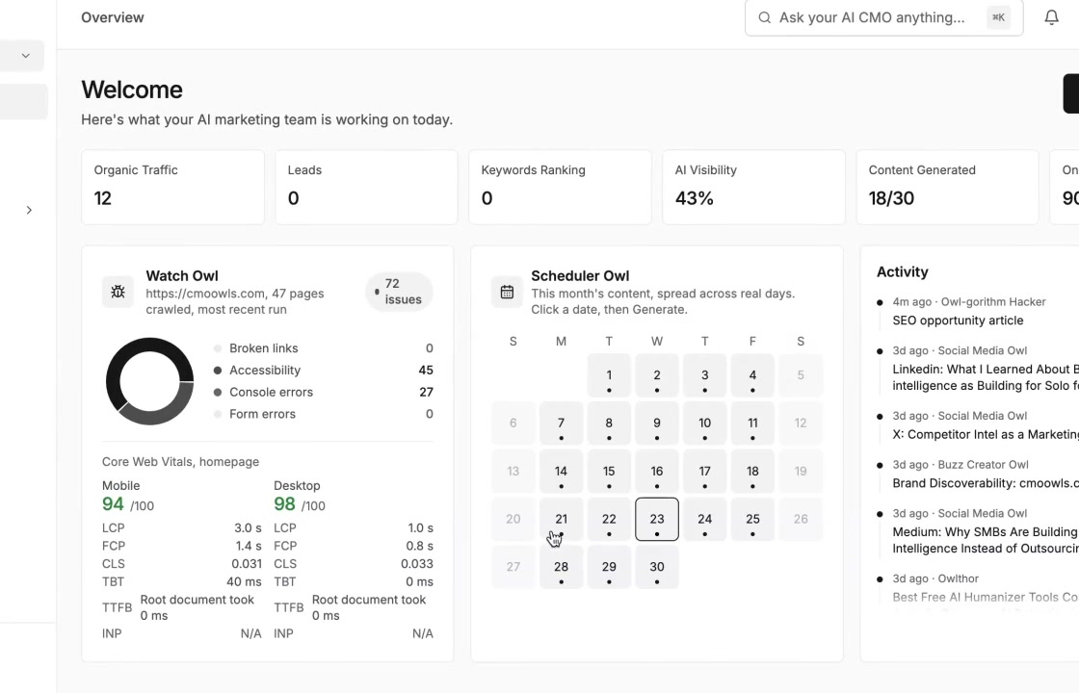Select calendar date 25

752,519
